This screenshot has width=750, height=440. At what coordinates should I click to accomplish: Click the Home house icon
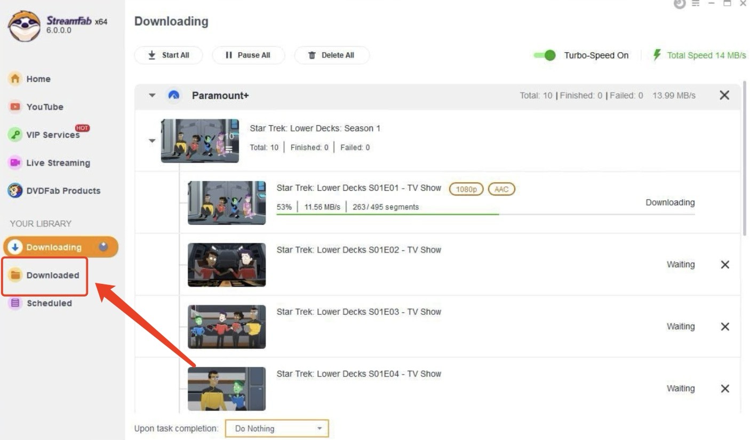(15, 79)
